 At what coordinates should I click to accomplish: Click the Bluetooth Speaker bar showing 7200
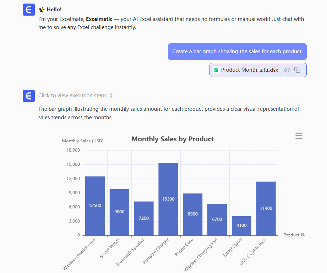pyautogui.click(x=144, y=218)
